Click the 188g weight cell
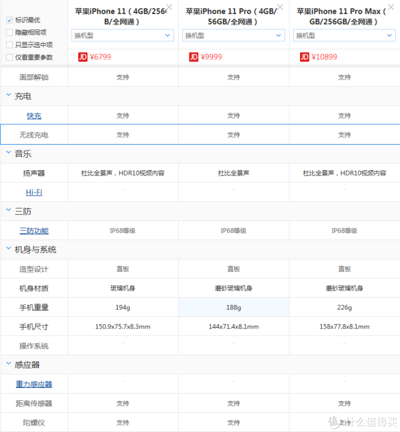 point(234,307)
